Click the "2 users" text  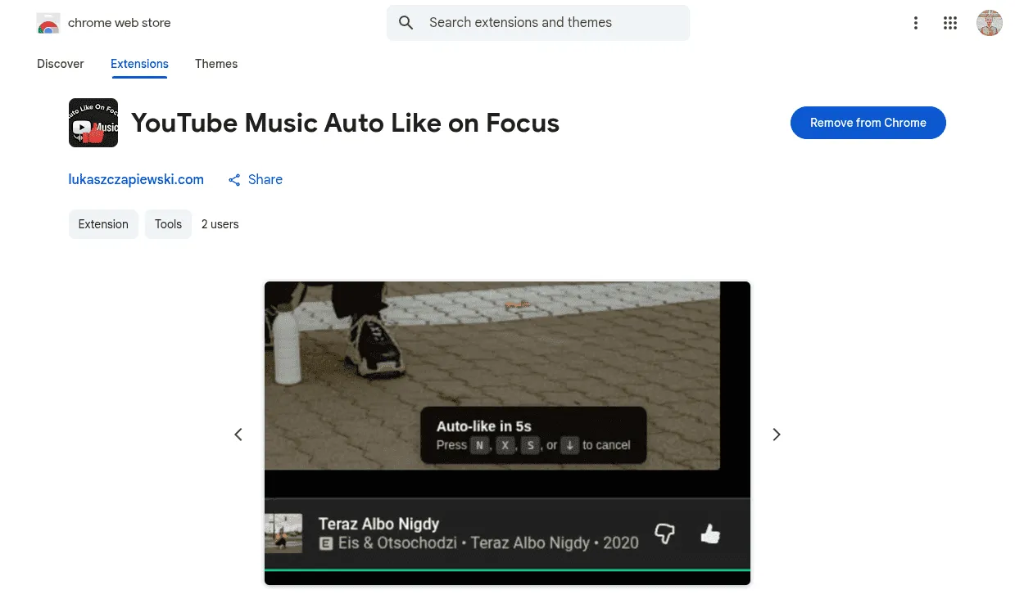click(x=220, y=224)
